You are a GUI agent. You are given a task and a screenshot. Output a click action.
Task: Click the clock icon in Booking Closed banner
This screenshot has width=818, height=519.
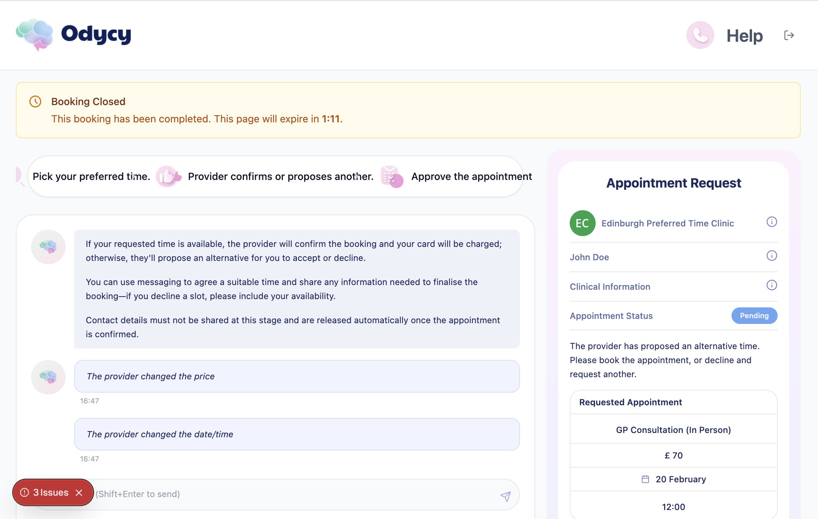point(35,101)
